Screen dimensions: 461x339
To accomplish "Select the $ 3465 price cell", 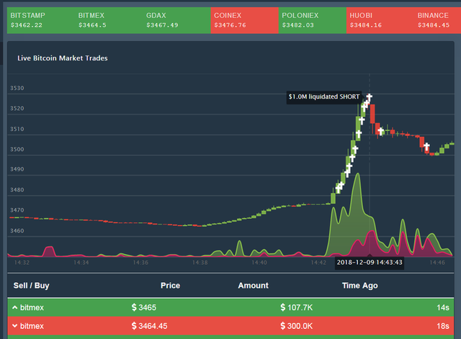I will 144,307.
